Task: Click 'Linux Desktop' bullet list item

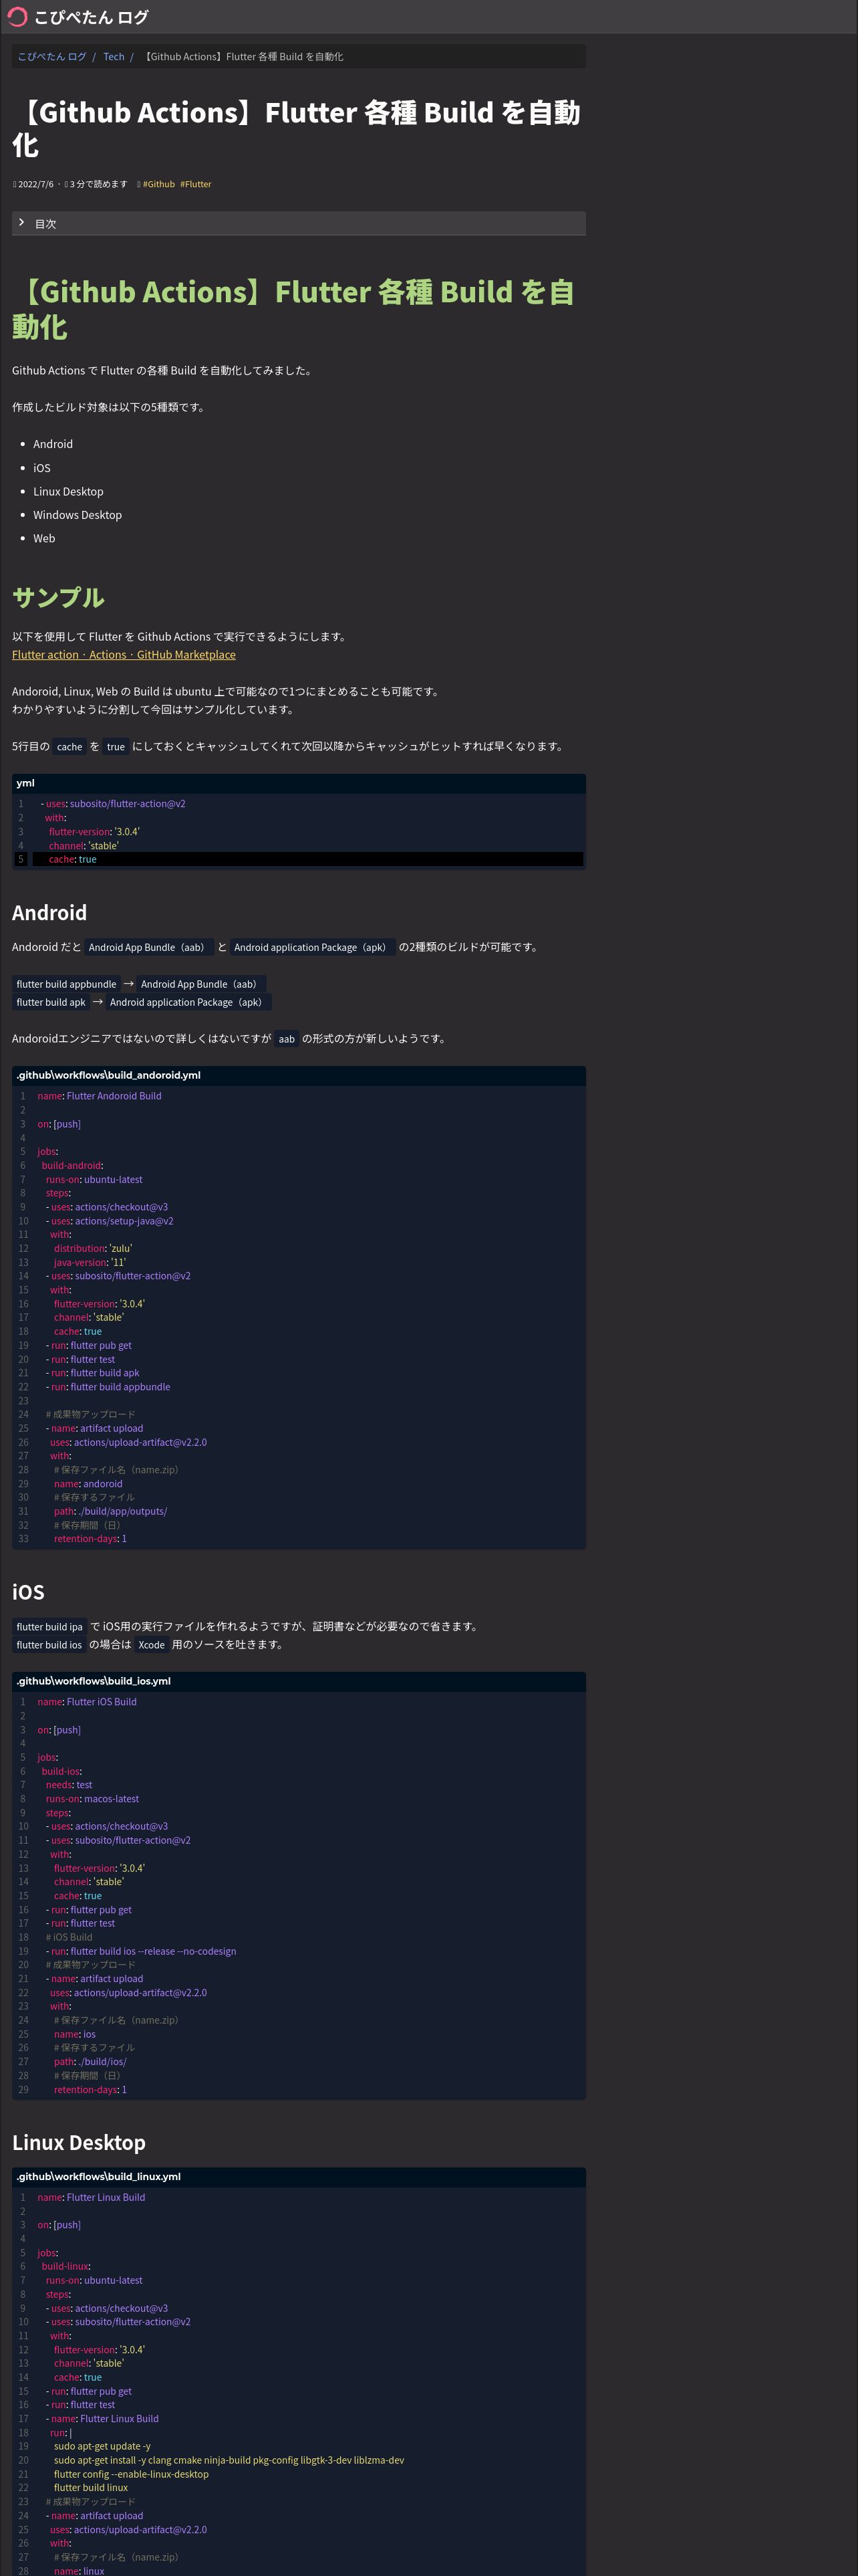Action: pyautogui.click(x=68, y=491)
